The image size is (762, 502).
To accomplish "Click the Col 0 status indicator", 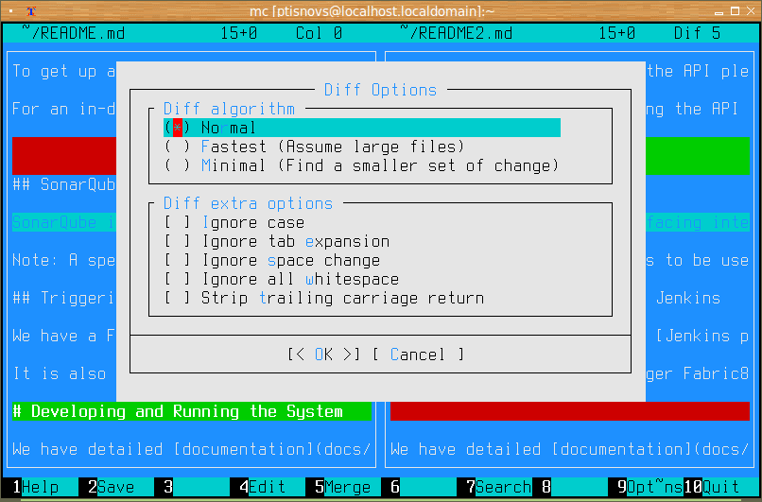I will [320, 33].
